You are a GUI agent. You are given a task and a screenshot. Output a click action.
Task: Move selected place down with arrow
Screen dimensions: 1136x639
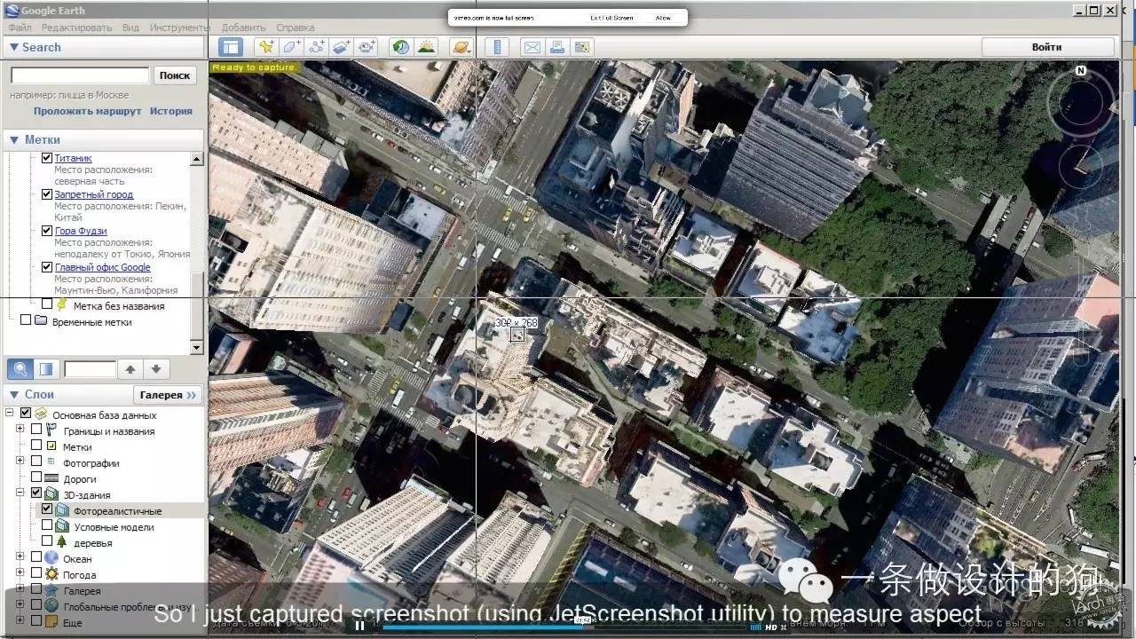pos(155,369)
